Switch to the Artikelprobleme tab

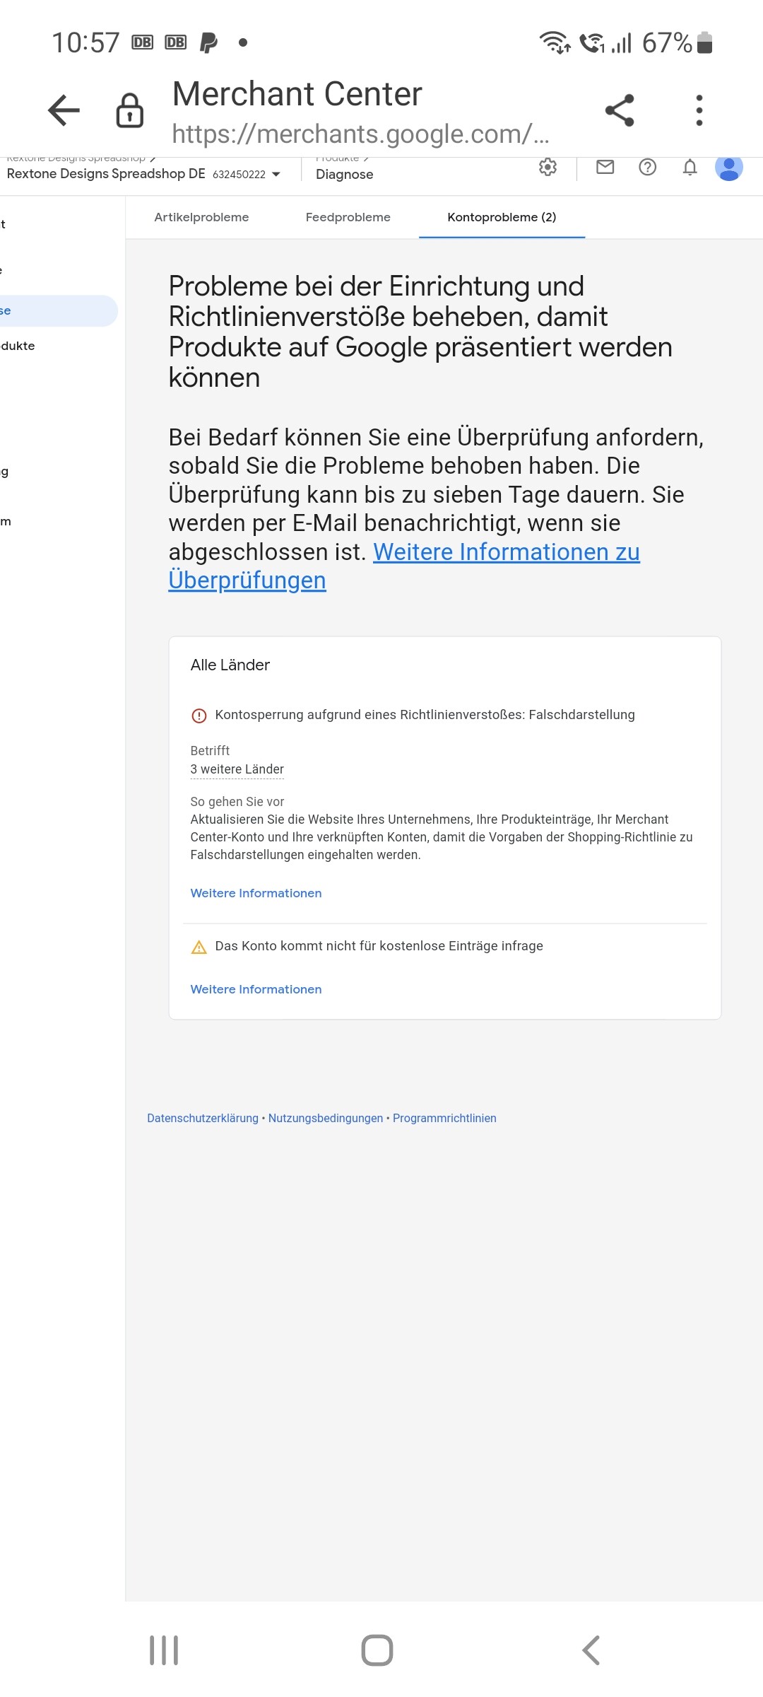[201, 217]
